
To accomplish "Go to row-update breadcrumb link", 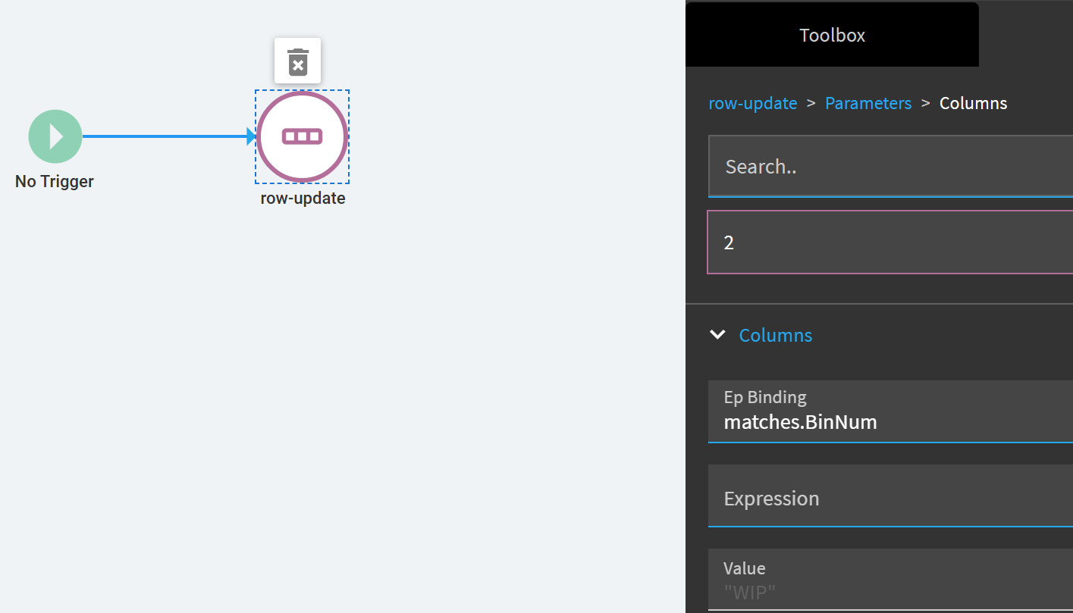I will (x=752, y=103).
